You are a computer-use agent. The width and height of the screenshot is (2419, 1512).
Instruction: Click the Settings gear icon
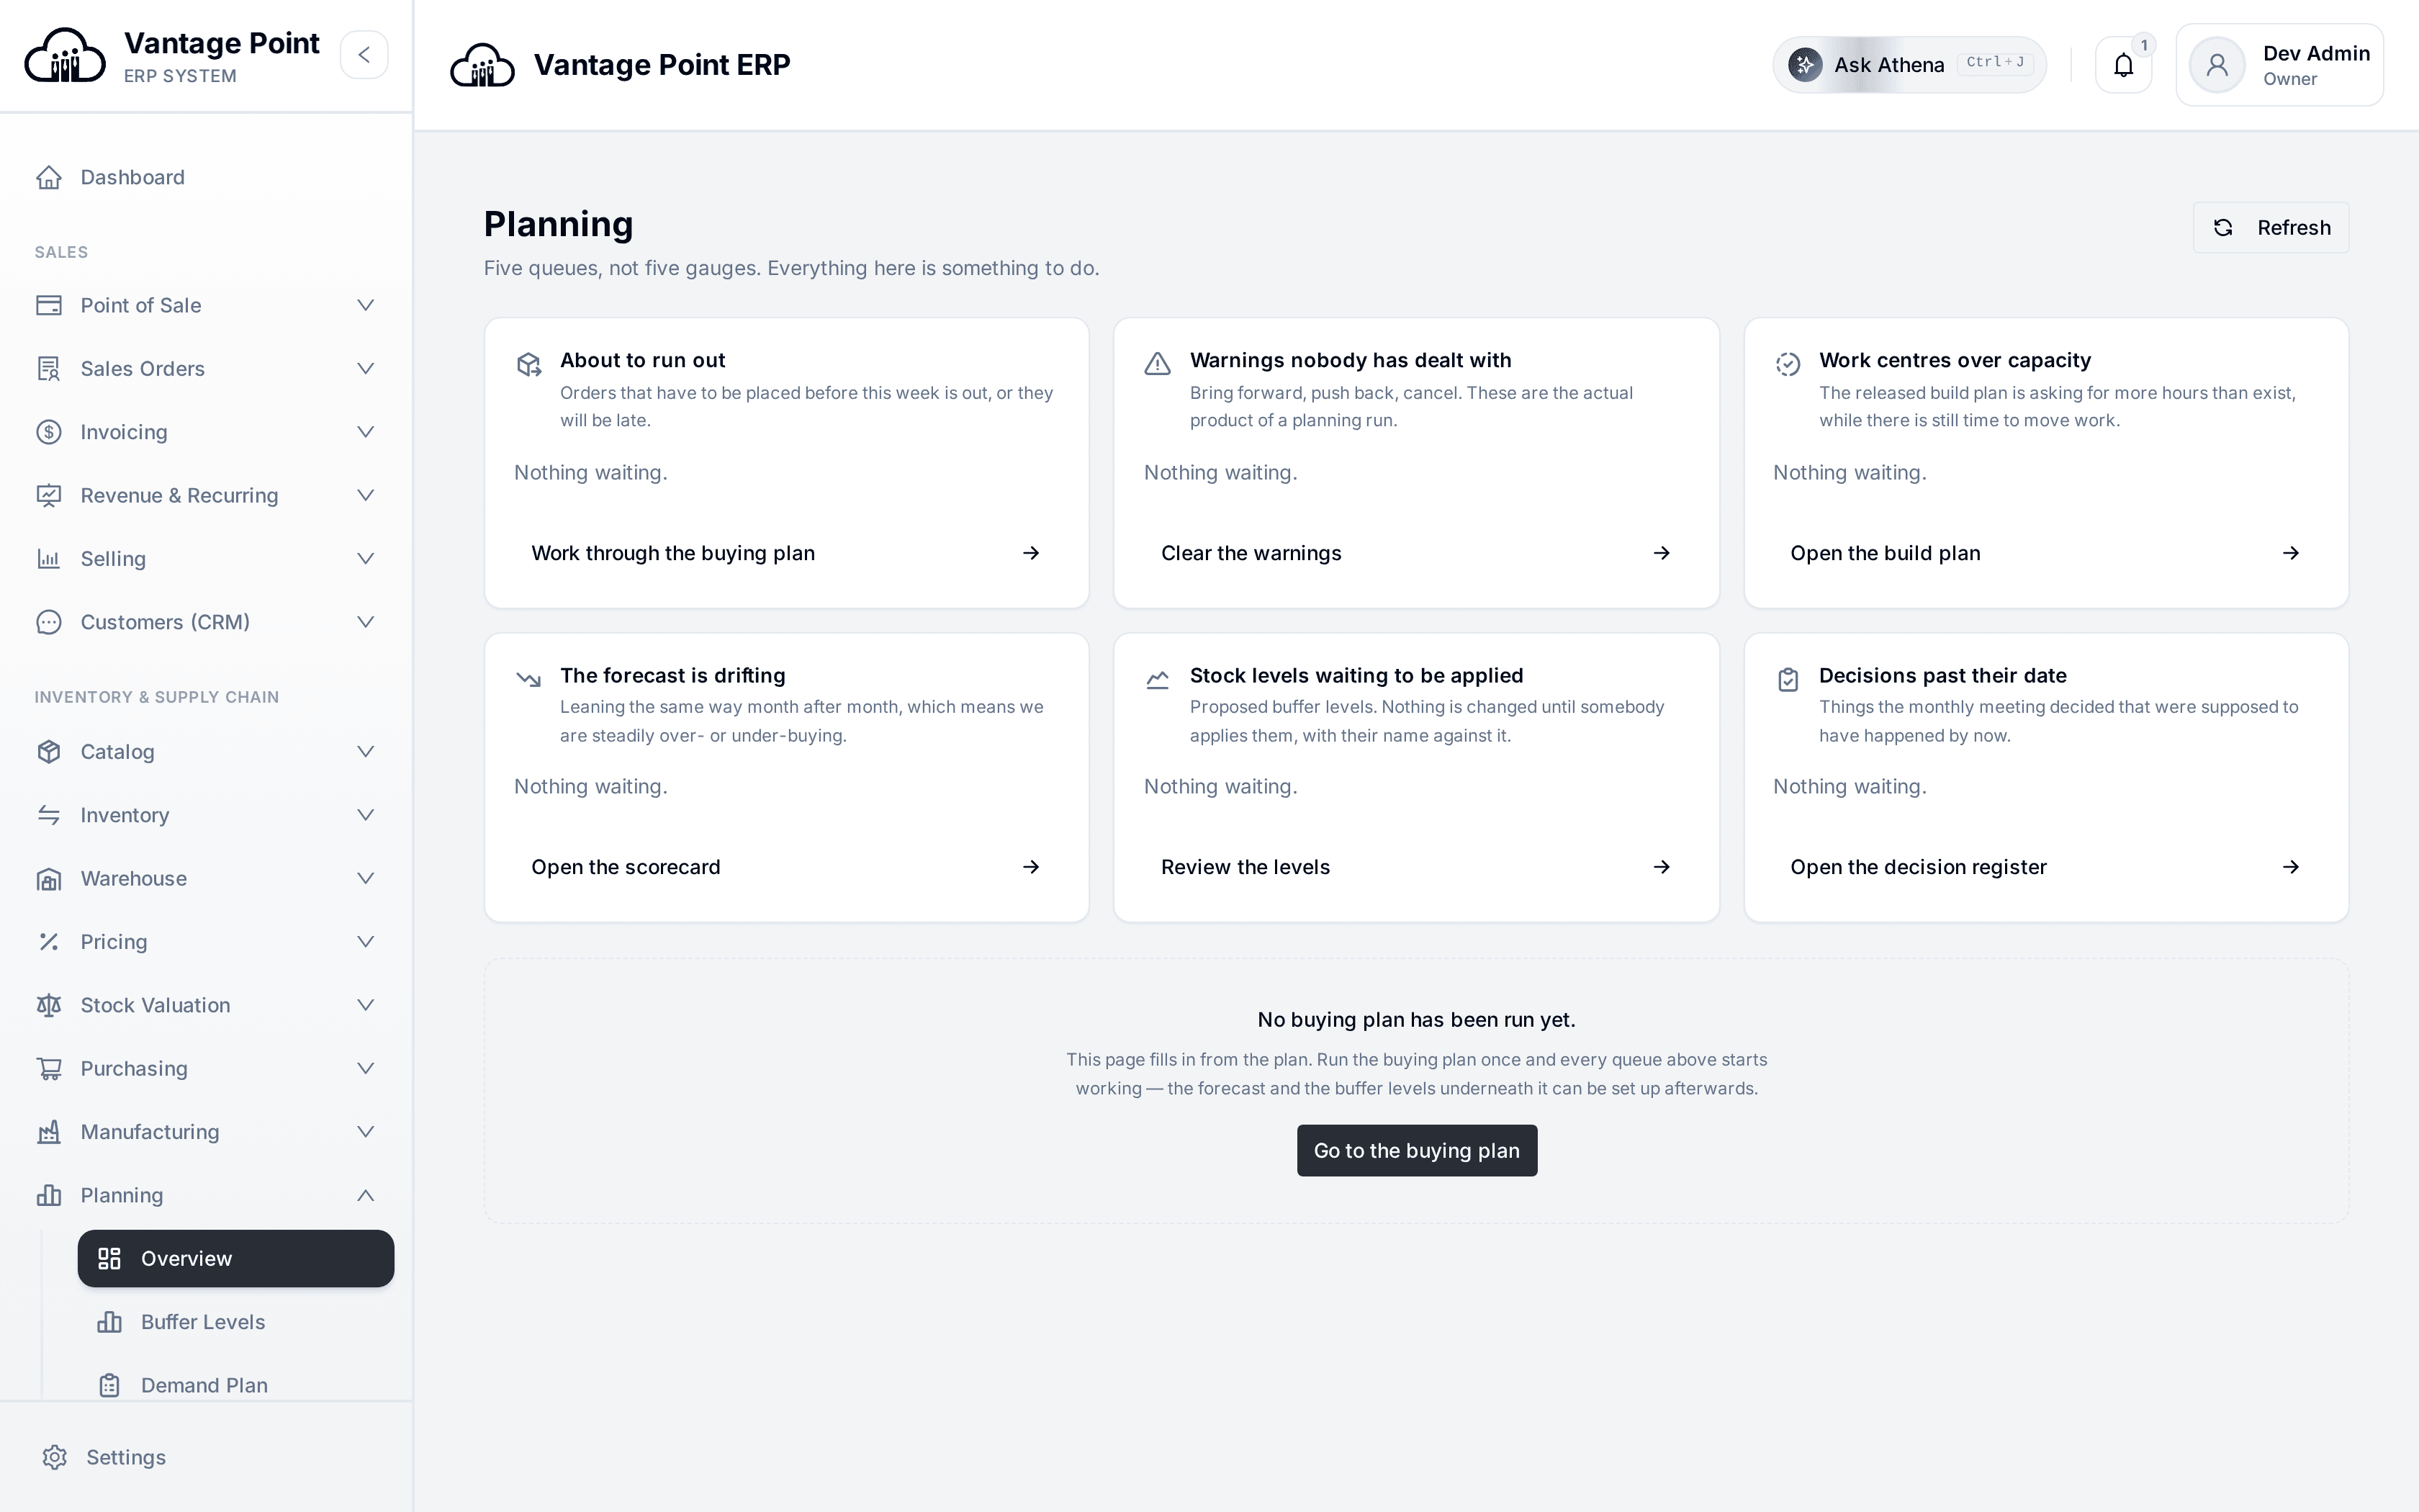point(55,1457)
